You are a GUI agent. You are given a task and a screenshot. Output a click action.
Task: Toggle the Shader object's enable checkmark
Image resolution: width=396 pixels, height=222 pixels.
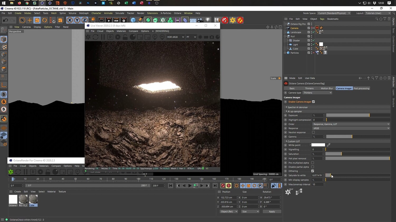tap(313, 41)
